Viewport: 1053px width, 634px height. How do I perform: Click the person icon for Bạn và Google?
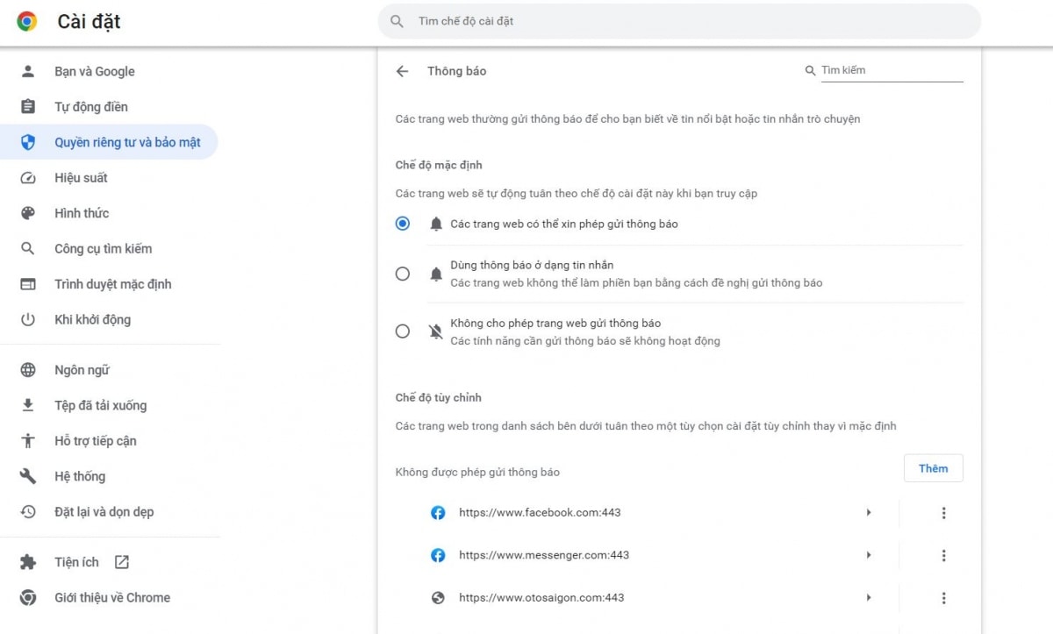click(x=28, y=71)
